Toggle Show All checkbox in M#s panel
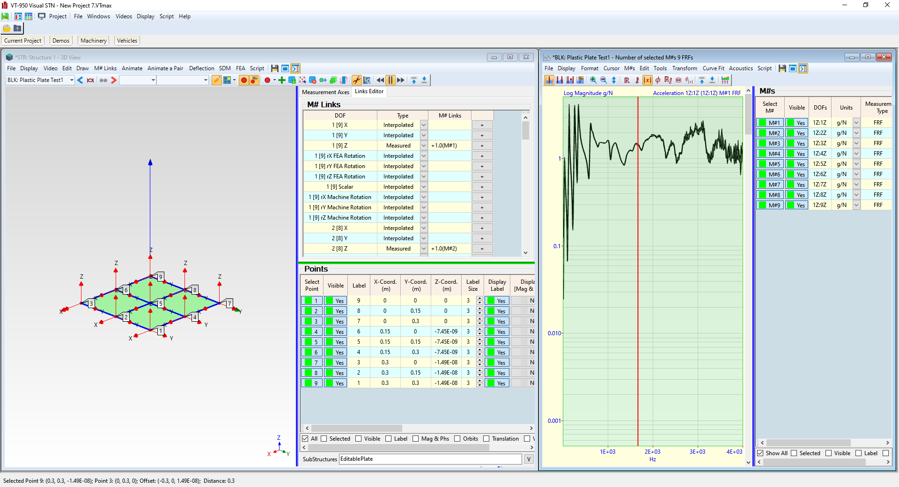This screenshot has height=487, width=899. pyautogui.click(x=760, y=453)
